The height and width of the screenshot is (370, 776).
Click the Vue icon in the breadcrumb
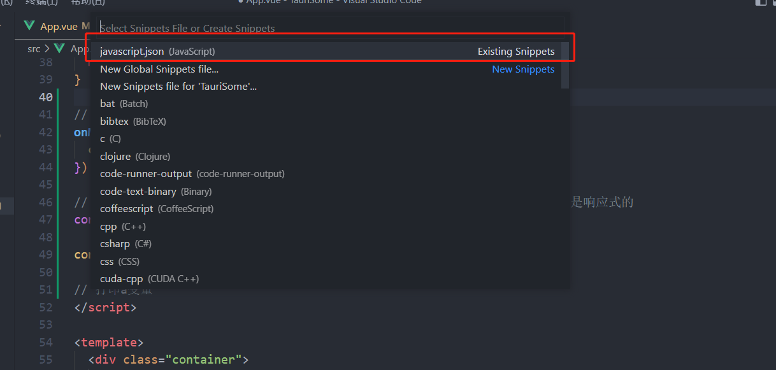[x=60, y=48]
